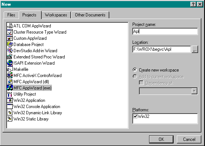Open the Other Documents tab
Image resolution: width=205 pixels, height=146 pixels.
click(90, 15)
